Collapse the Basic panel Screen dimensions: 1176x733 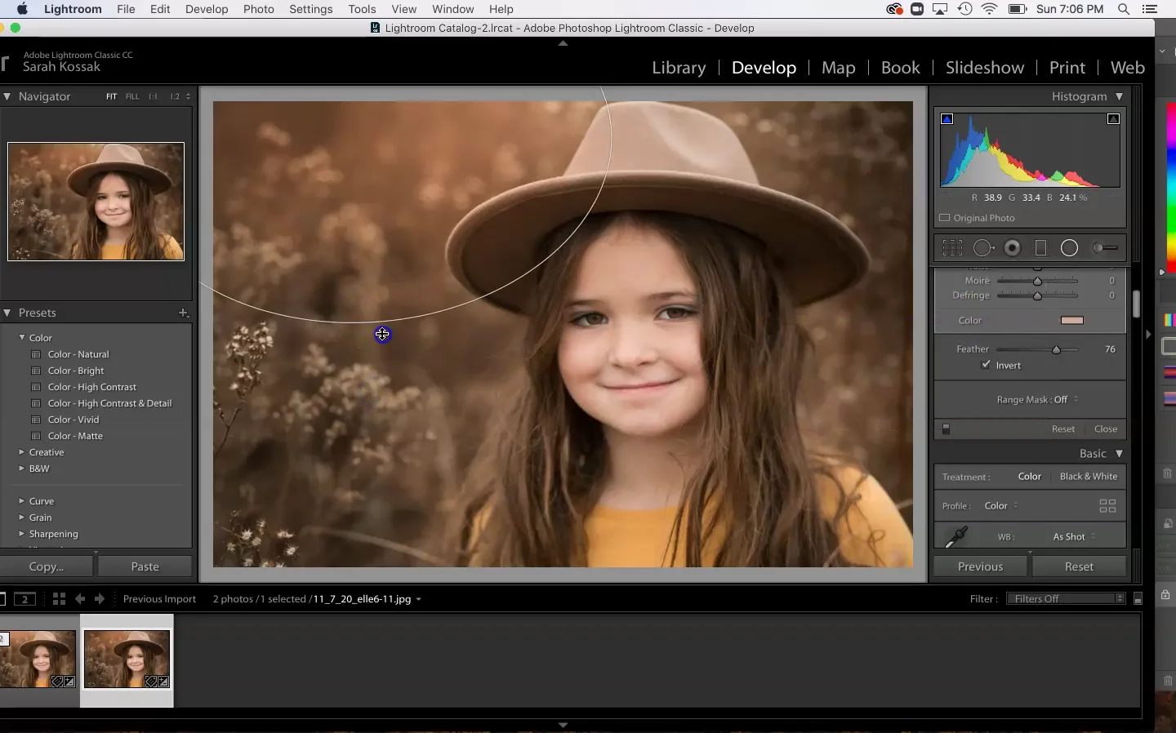click(1120, 454)
